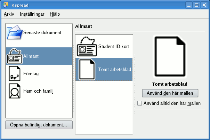This screenshot has width=210, height=140.
Task: Click Öppna befintligt dokument button
Action: point(39,125)
